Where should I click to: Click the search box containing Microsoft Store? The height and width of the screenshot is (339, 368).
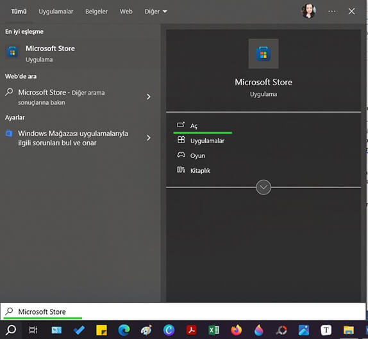(x=183, y=311)
